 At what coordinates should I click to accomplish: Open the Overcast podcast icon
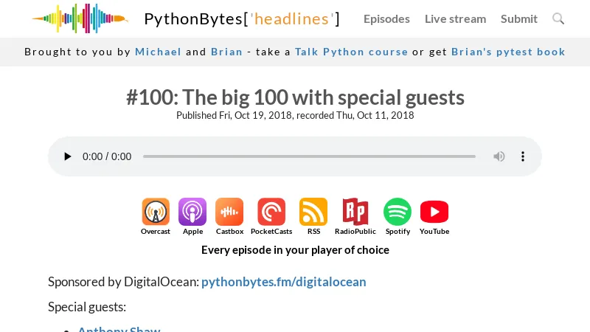pos(156,212)
